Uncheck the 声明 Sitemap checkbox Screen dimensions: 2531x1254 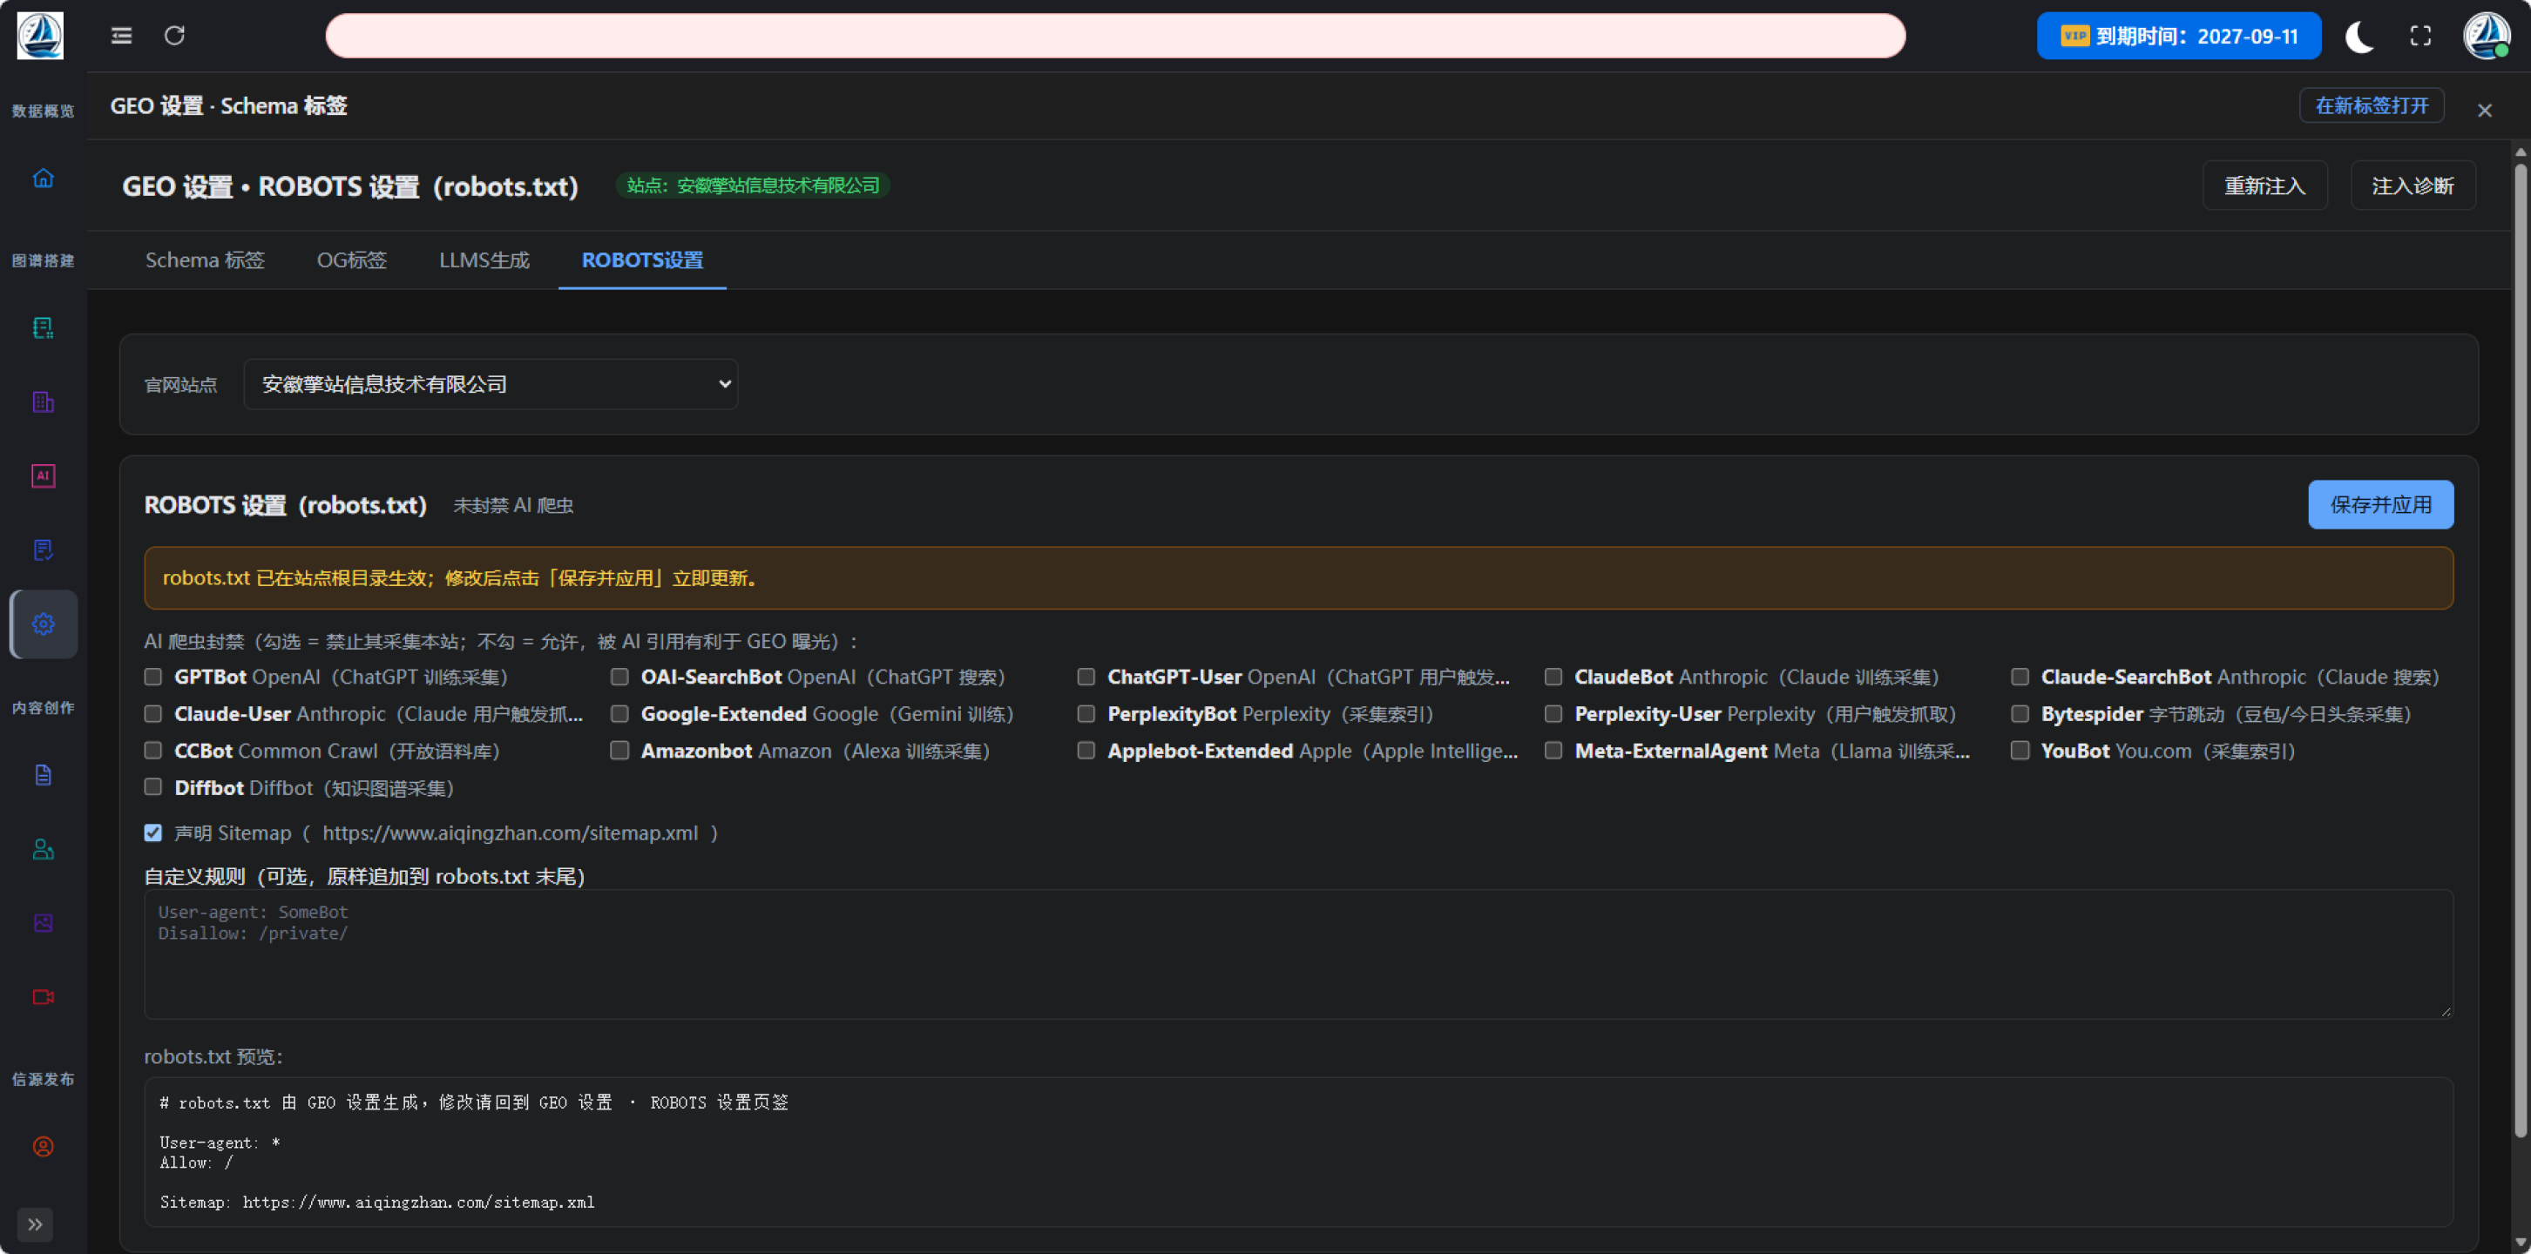click(153, 833)
